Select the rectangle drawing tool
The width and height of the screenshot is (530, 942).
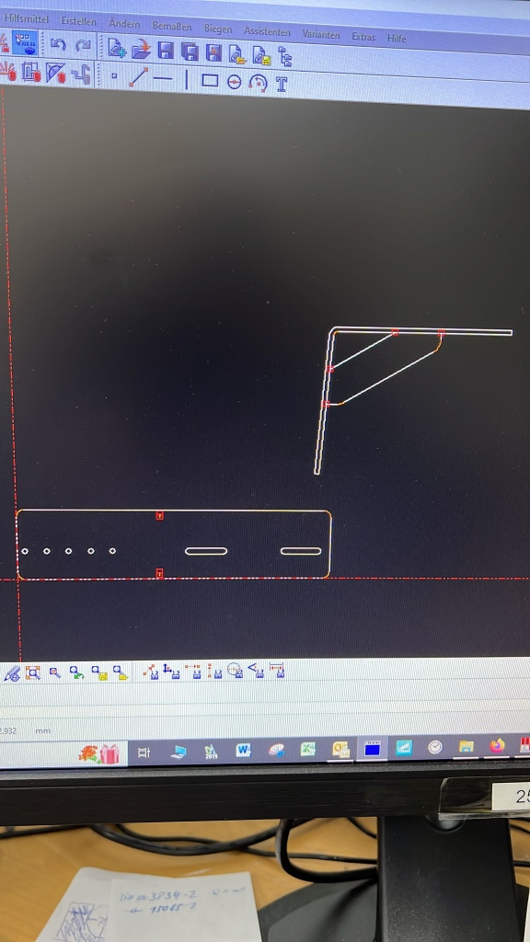tap(210, 81)
